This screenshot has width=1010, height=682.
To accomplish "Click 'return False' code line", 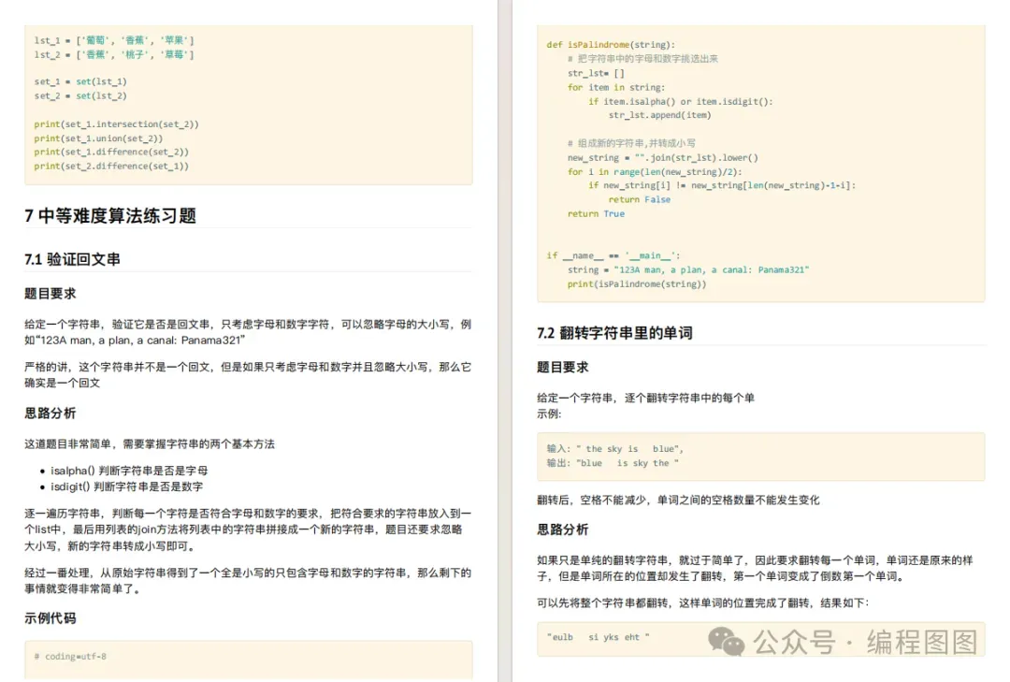I will (x=640, y=199).
